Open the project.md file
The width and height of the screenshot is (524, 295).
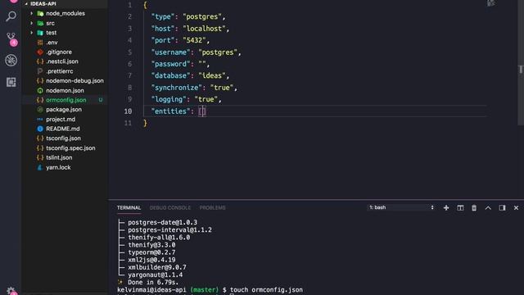click(x=61, y=120)
